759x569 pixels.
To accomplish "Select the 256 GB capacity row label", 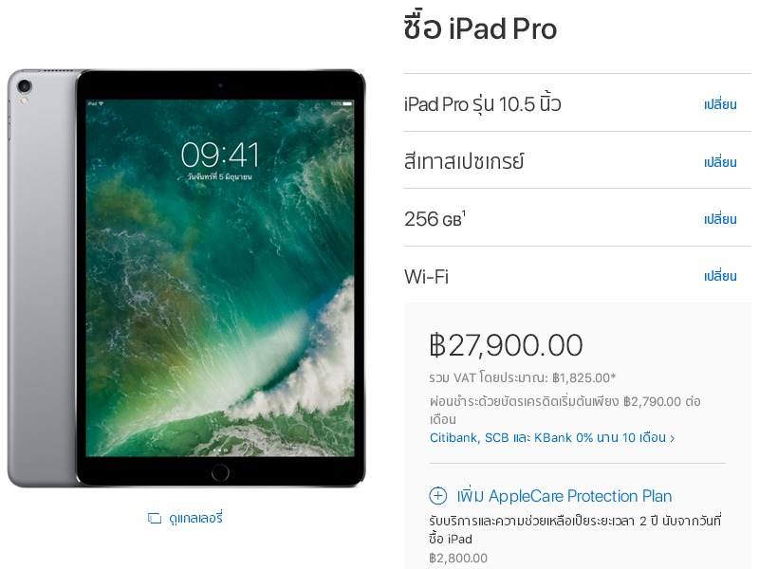I will tap(435, 219).
